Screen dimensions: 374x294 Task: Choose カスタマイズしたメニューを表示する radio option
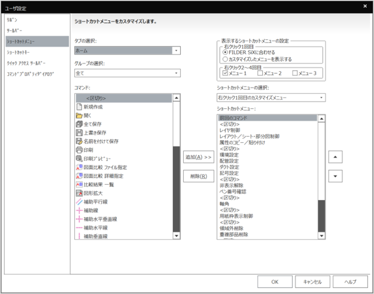pos(224,60)
